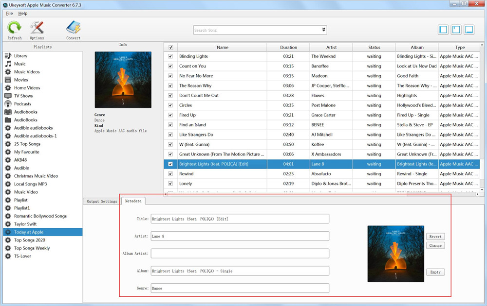Select the 25 Top Songs gear icon

click(8, 144)
